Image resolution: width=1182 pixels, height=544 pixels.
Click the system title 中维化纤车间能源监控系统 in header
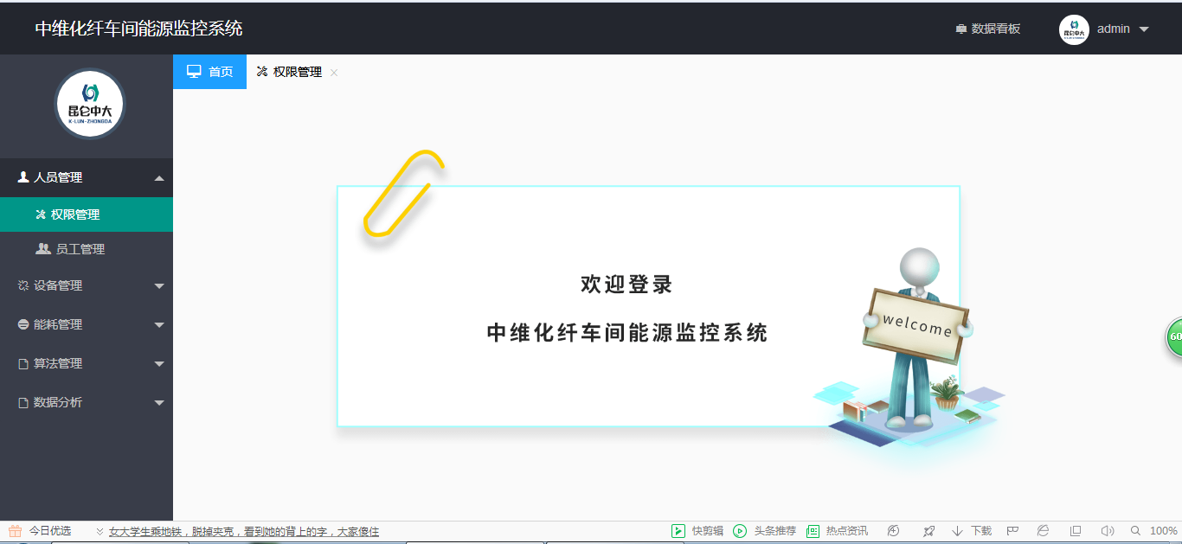(138, 29)
